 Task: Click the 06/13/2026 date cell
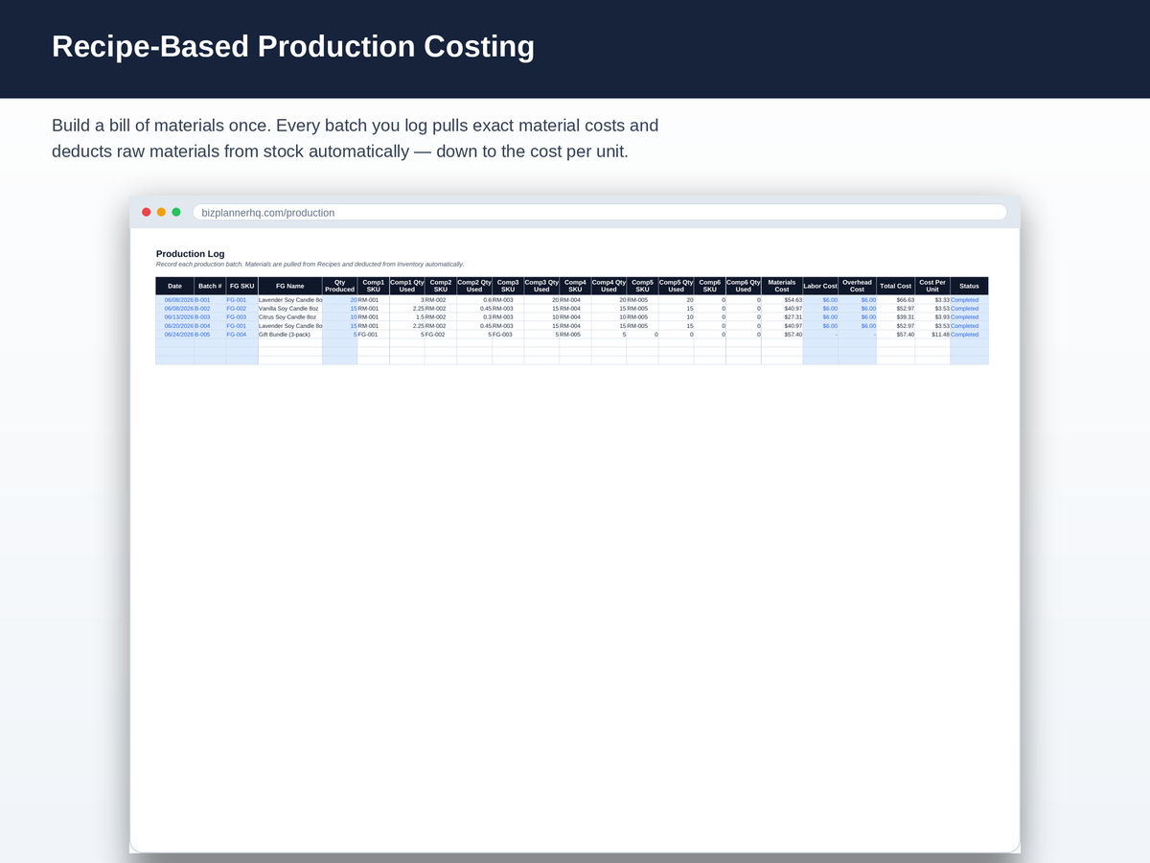[x=174, y=316]
